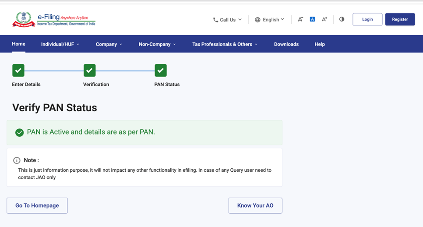
Task: Increase font size with the A+ icon
Action: coord(324,19)
